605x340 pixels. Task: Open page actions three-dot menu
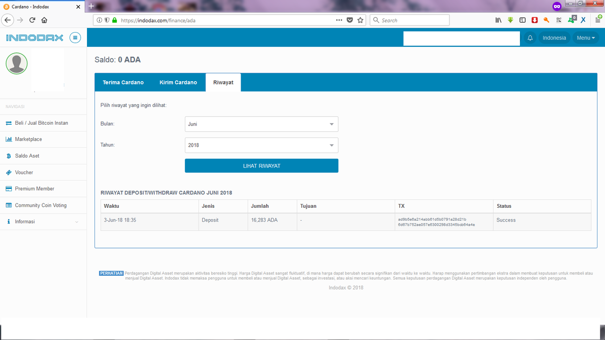tap(339, 20)
